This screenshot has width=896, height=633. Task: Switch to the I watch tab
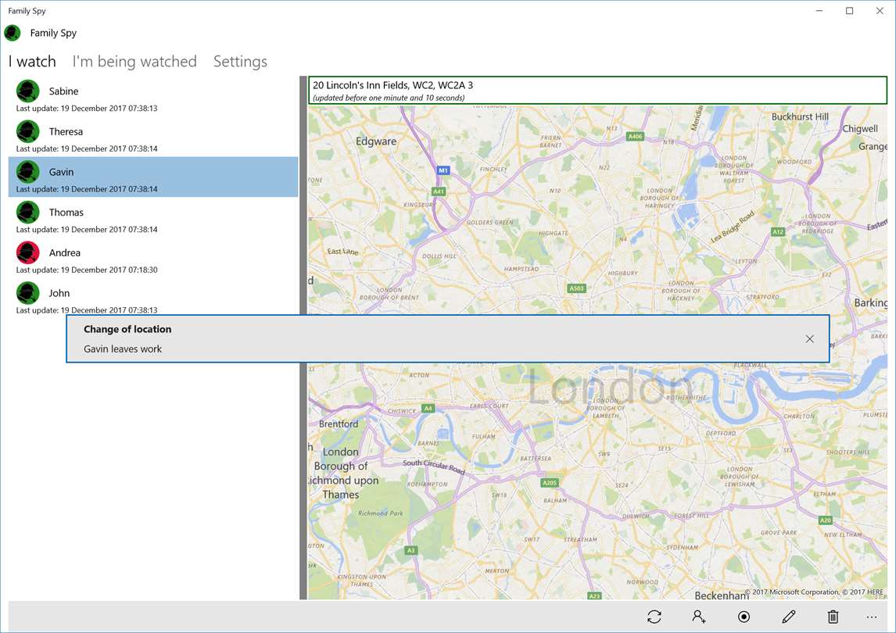point(32,61)
